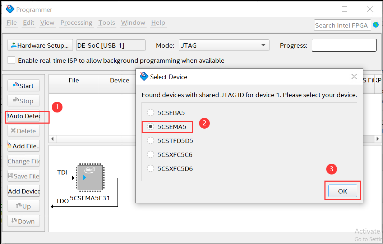Click the Delete button

click(24, 131)
